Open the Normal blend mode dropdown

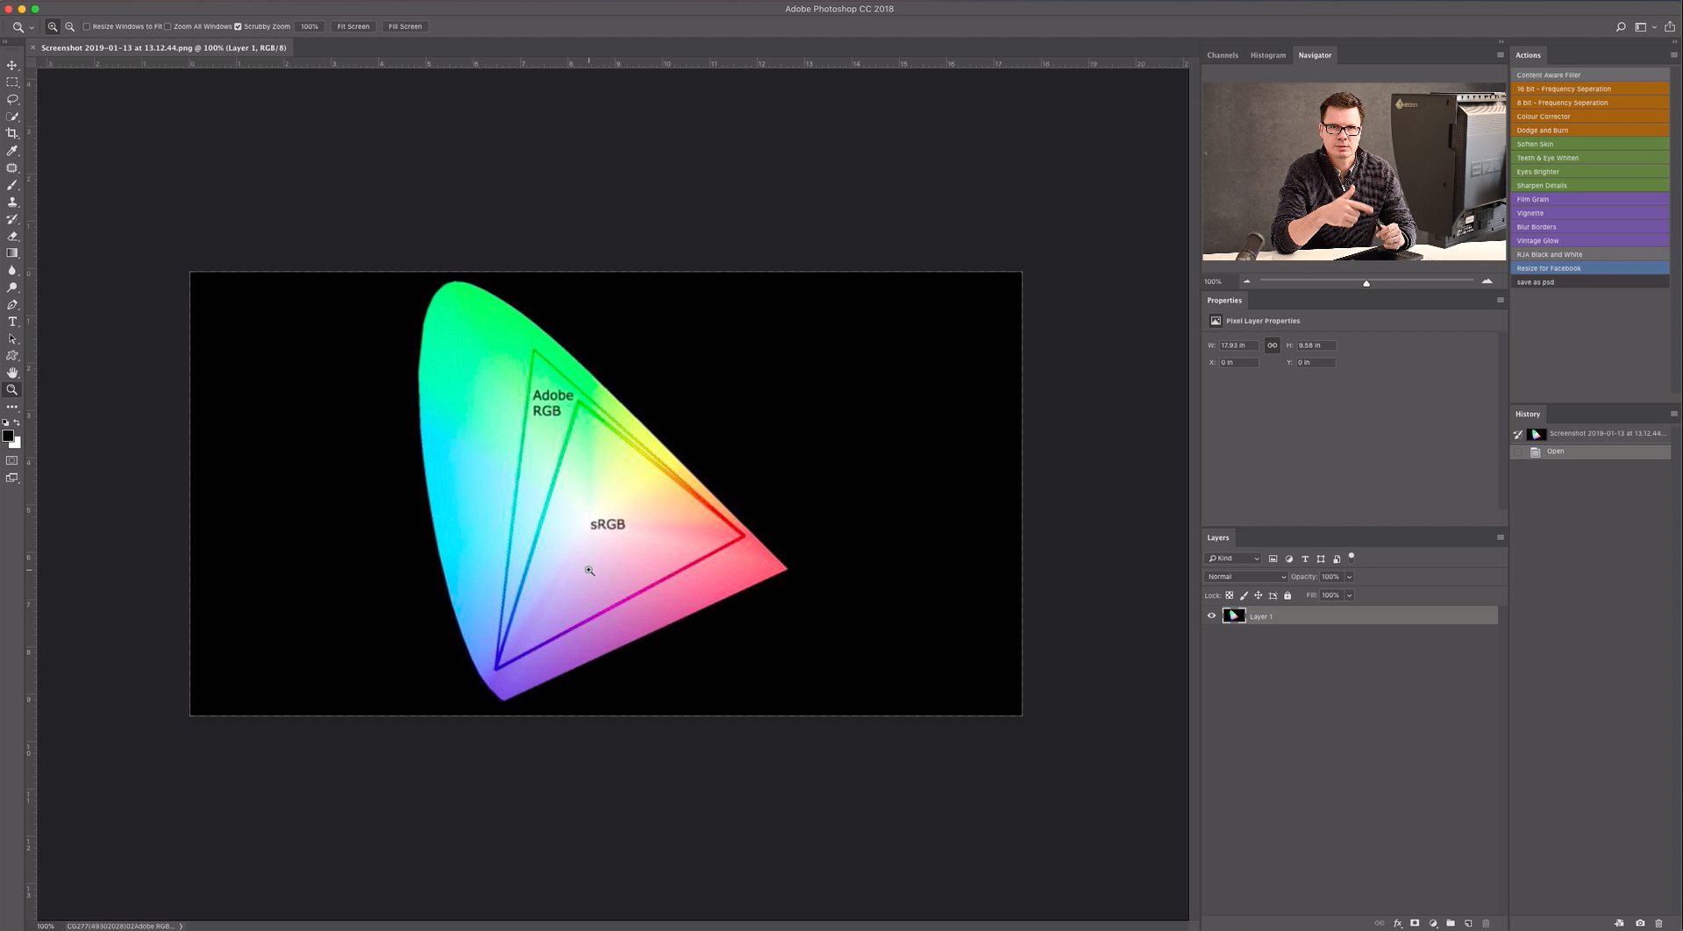click(x=1246, y=577)
